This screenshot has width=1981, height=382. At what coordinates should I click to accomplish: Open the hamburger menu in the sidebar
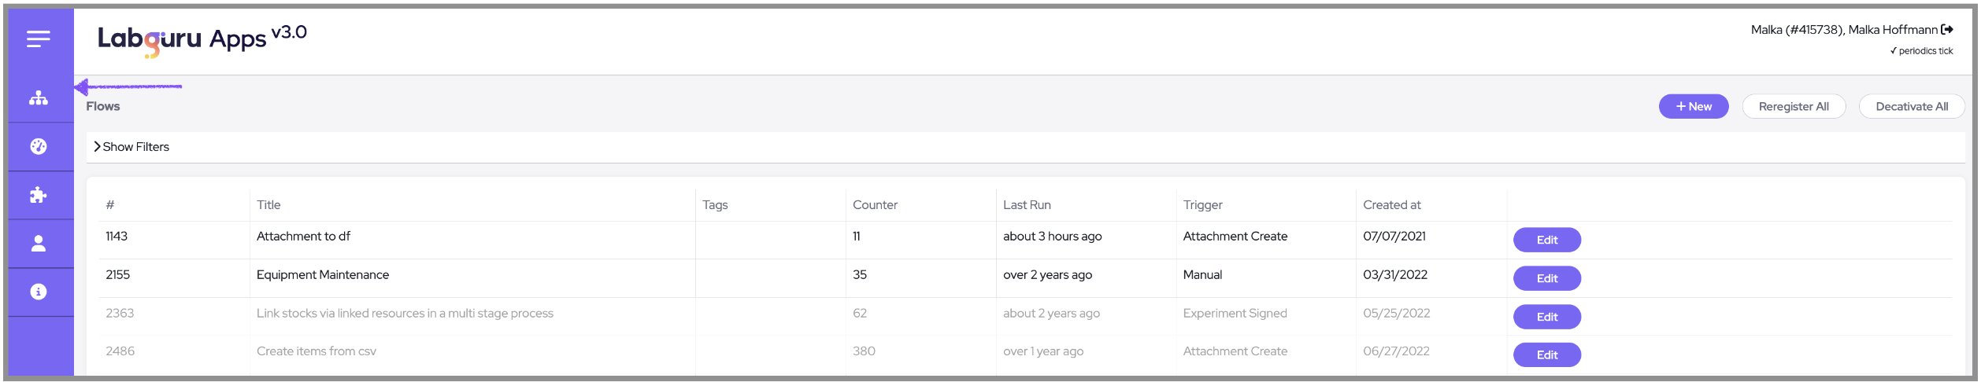pyautogui.click(x=39, y=39)
